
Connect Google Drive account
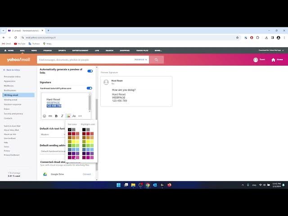(86, 174)
